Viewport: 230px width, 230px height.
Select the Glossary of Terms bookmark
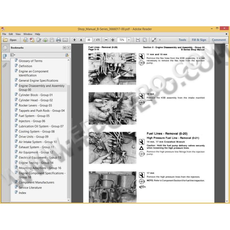[x=31, y=61]
